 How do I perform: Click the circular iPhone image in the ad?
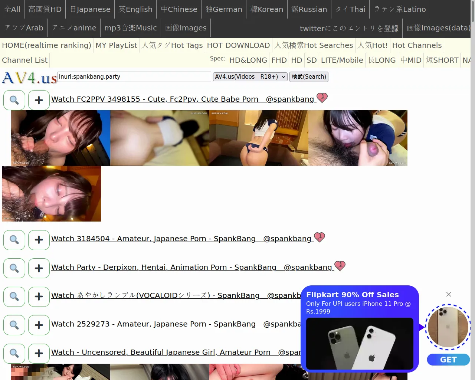click(x=448, y=327)
